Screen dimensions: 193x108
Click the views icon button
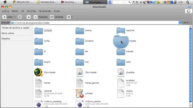pos(69,17)
